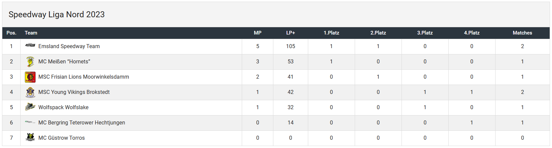Click the MC Güstrow Torros team name
The height and width of the screenshot is (148, 552).
tap(61, 138)
